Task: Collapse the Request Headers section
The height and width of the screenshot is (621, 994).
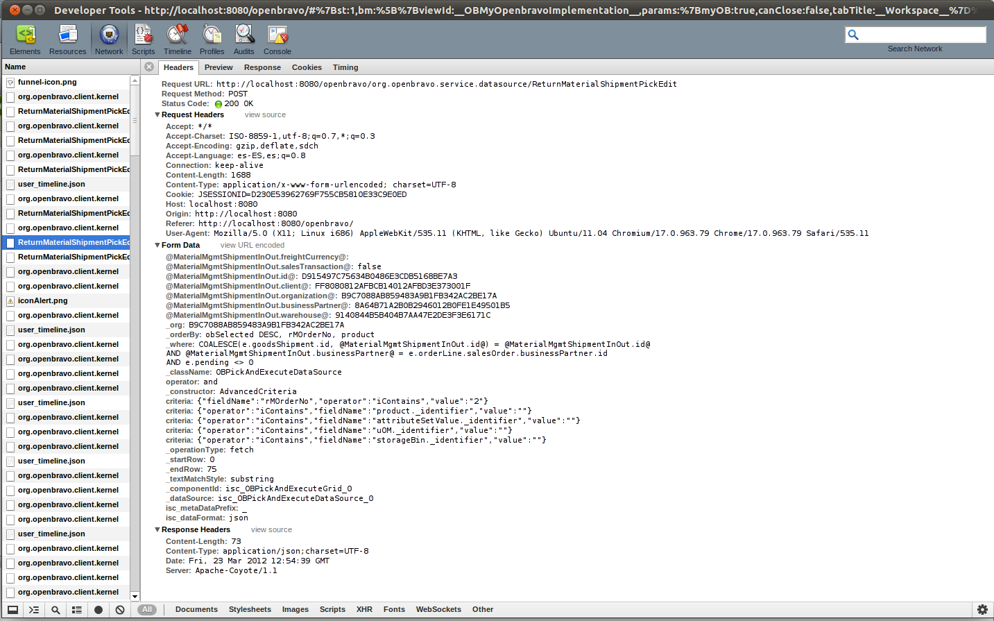Action: pyautogui.click(x=157, y=115)
